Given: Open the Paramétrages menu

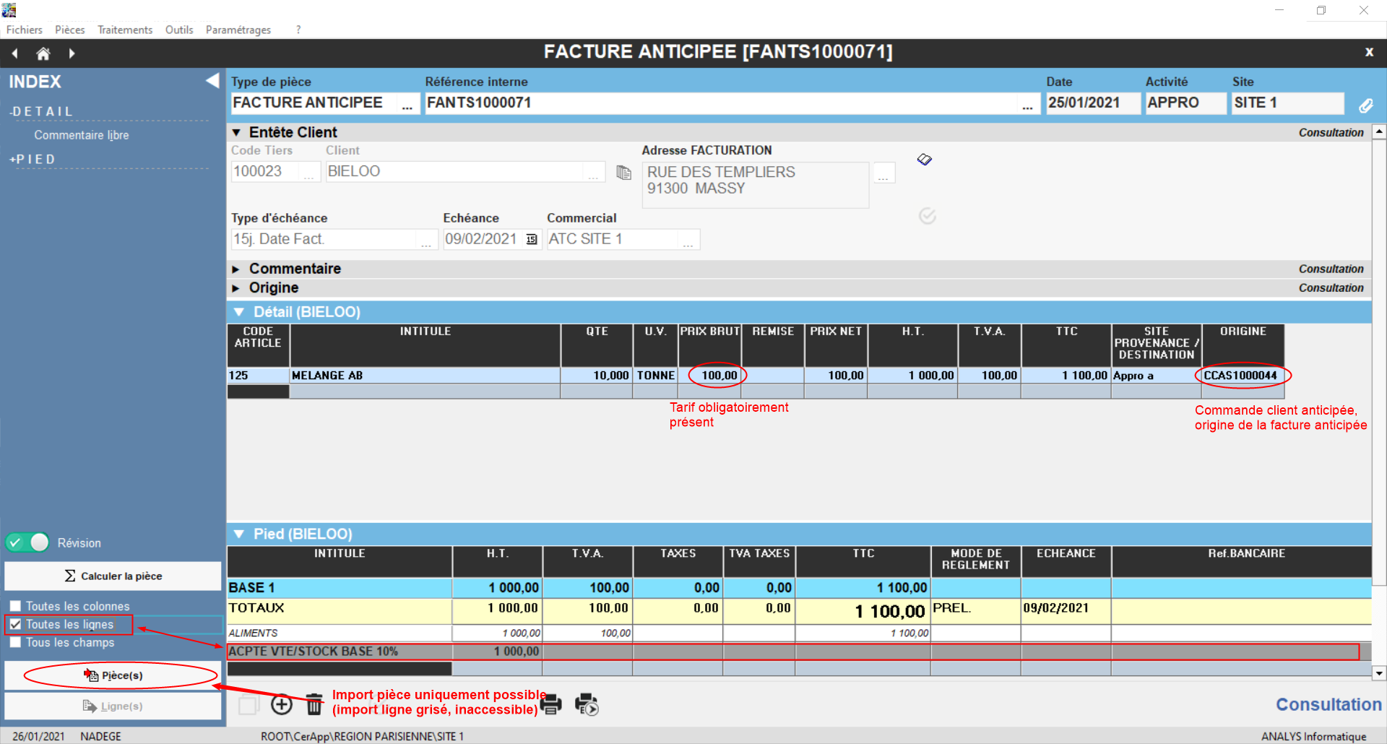Looking at the screenshot, I should 238,30.
